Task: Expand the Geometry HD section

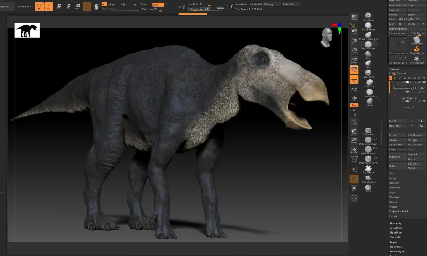Action: coord(397,251)
